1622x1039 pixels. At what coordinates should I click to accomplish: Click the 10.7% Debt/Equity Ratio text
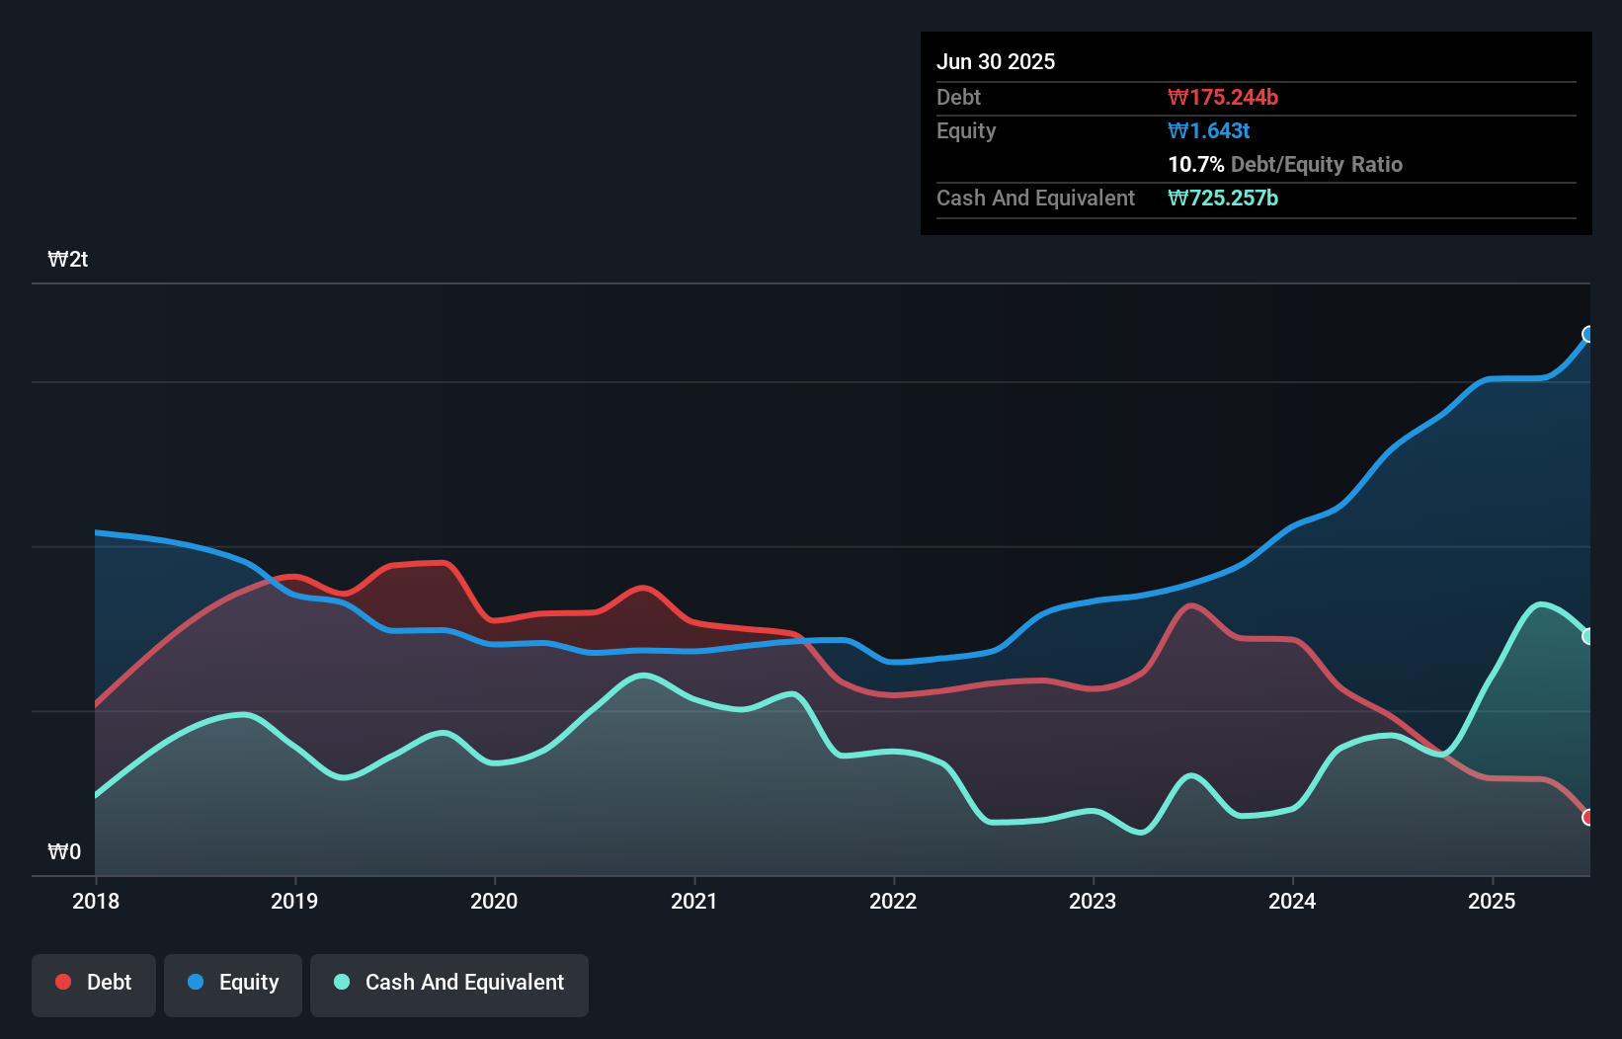pyautogui.click(x=1285, y=164)
